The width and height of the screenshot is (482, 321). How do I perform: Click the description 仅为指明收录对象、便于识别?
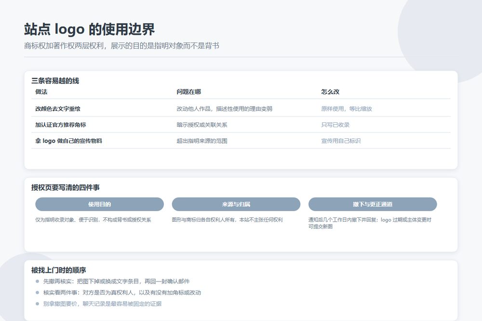point(93,219)
